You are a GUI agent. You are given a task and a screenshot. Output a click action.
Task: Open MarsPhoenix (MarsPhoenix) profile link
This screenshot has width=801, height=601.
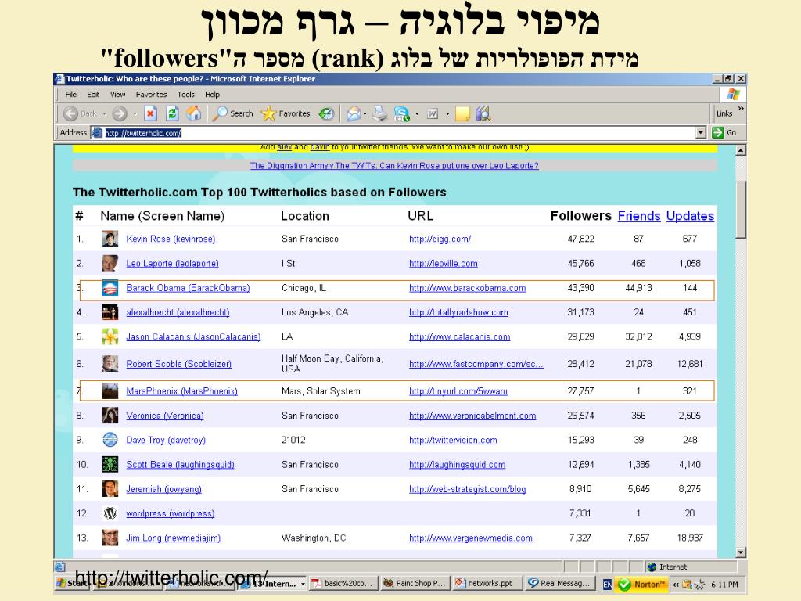click(x=181, y=391)
